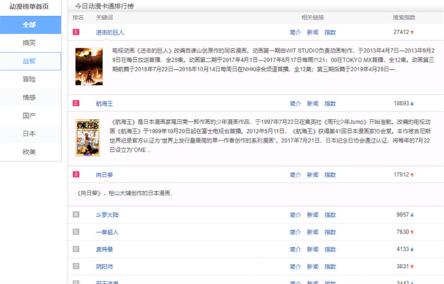Click search index value 27412
The image size is (444, 284).
pos(401,32)
